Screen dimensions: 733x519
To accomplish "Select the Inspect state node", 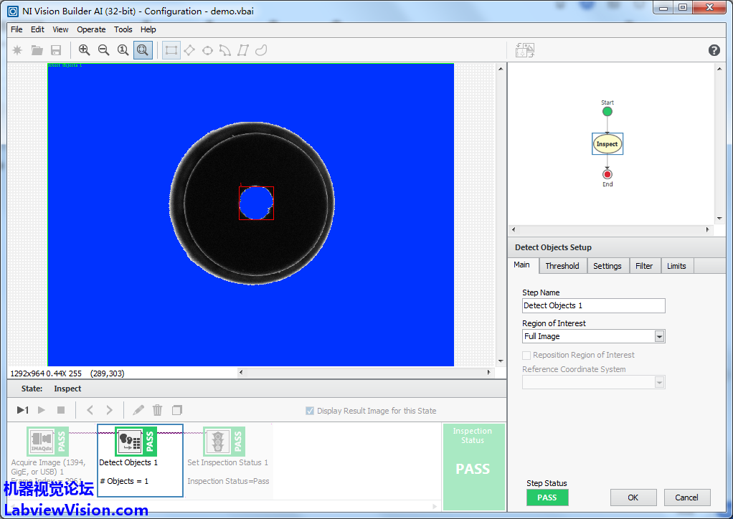I will click(x=607, y=144).
